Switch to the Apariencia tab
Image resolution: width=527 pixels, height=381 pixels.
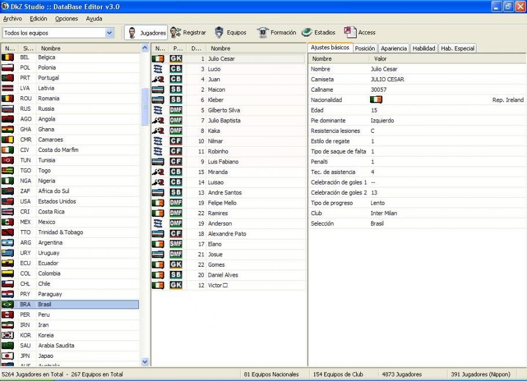tap(394, 49)
